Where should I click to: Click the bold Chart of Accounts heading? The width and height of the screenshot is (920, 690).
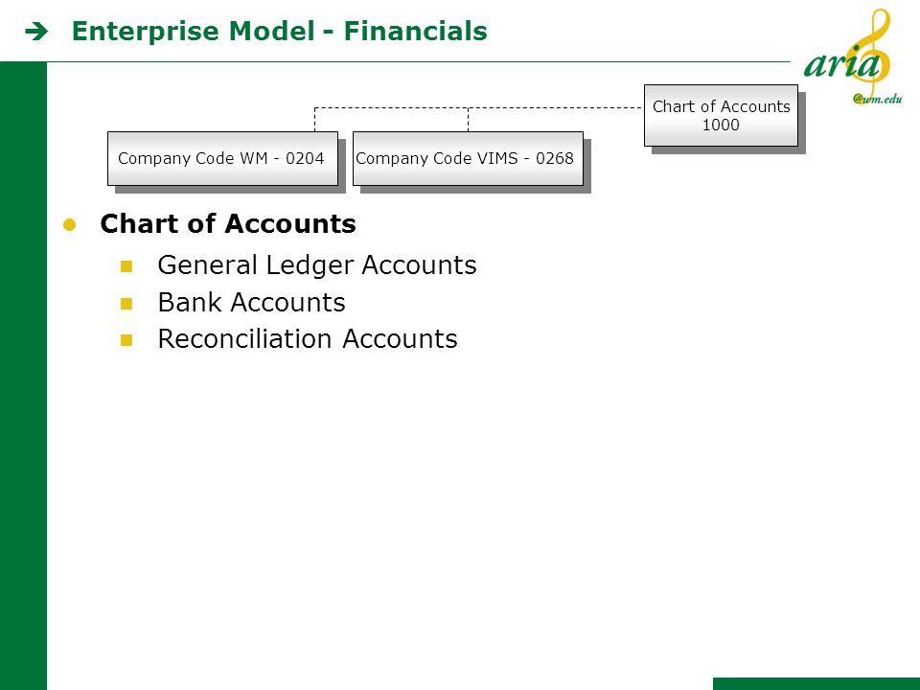(228, 223)
